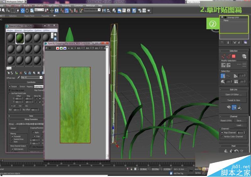Click the Load... button in Channel

click(x=240, y=125)
